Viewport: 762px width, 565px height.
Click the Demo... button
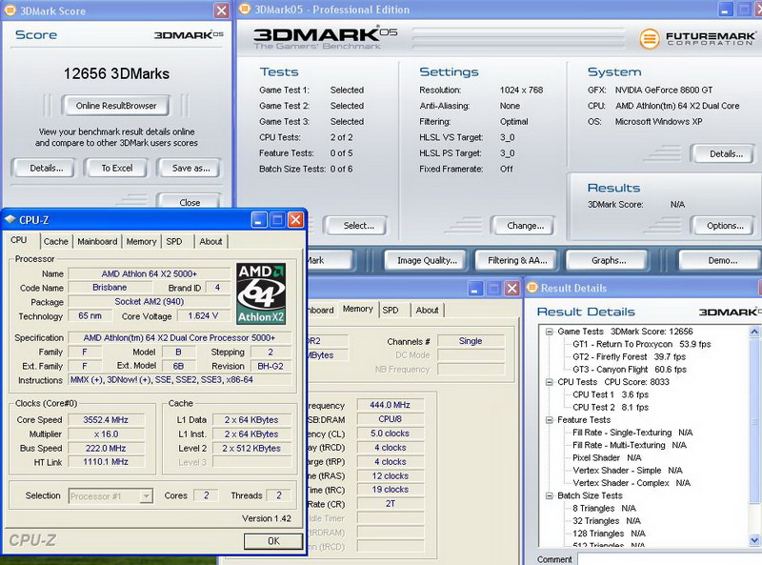tap(722, 261)
